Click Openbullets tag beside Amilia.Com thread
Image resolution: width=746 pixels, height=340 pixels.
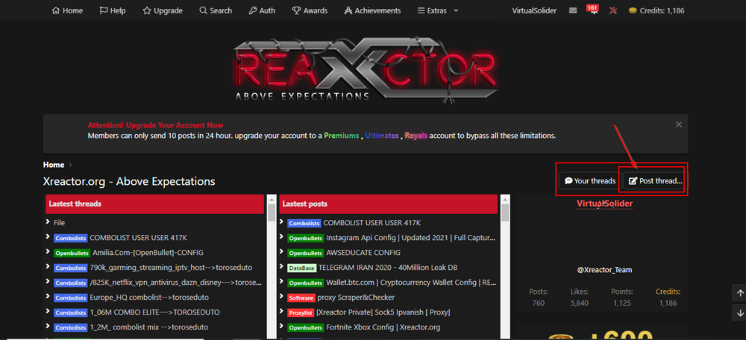click(72, 253)
